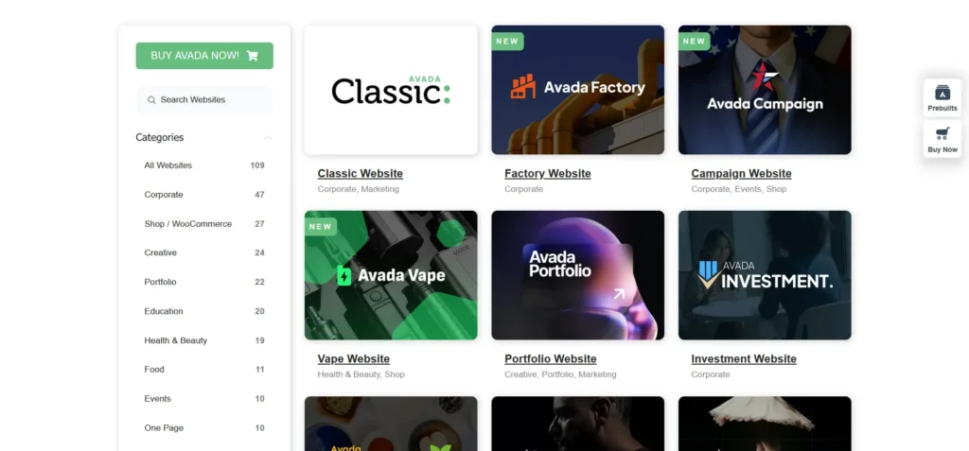
Task: Open the Classic Website link
Action: click(361, 174)
